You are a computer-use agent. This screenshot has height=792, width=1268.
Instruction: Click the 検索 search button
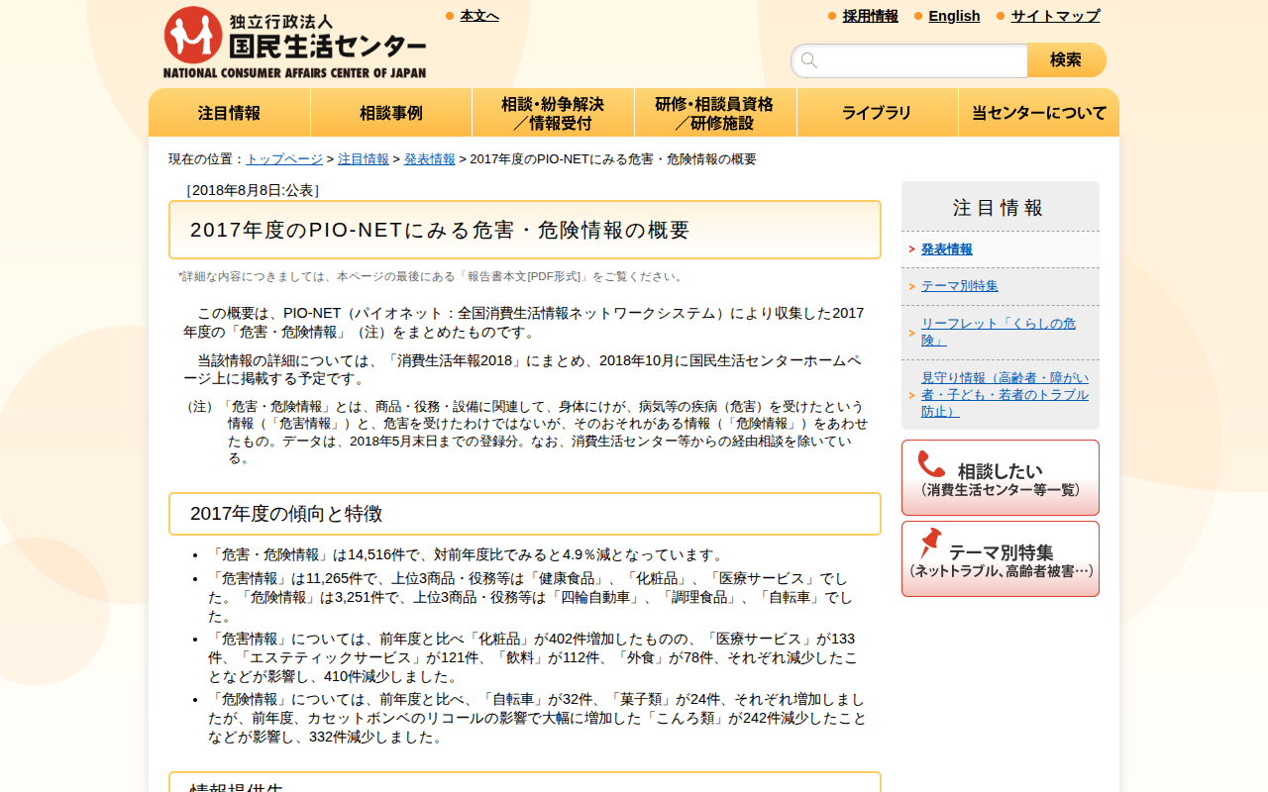click(1066, 60)
